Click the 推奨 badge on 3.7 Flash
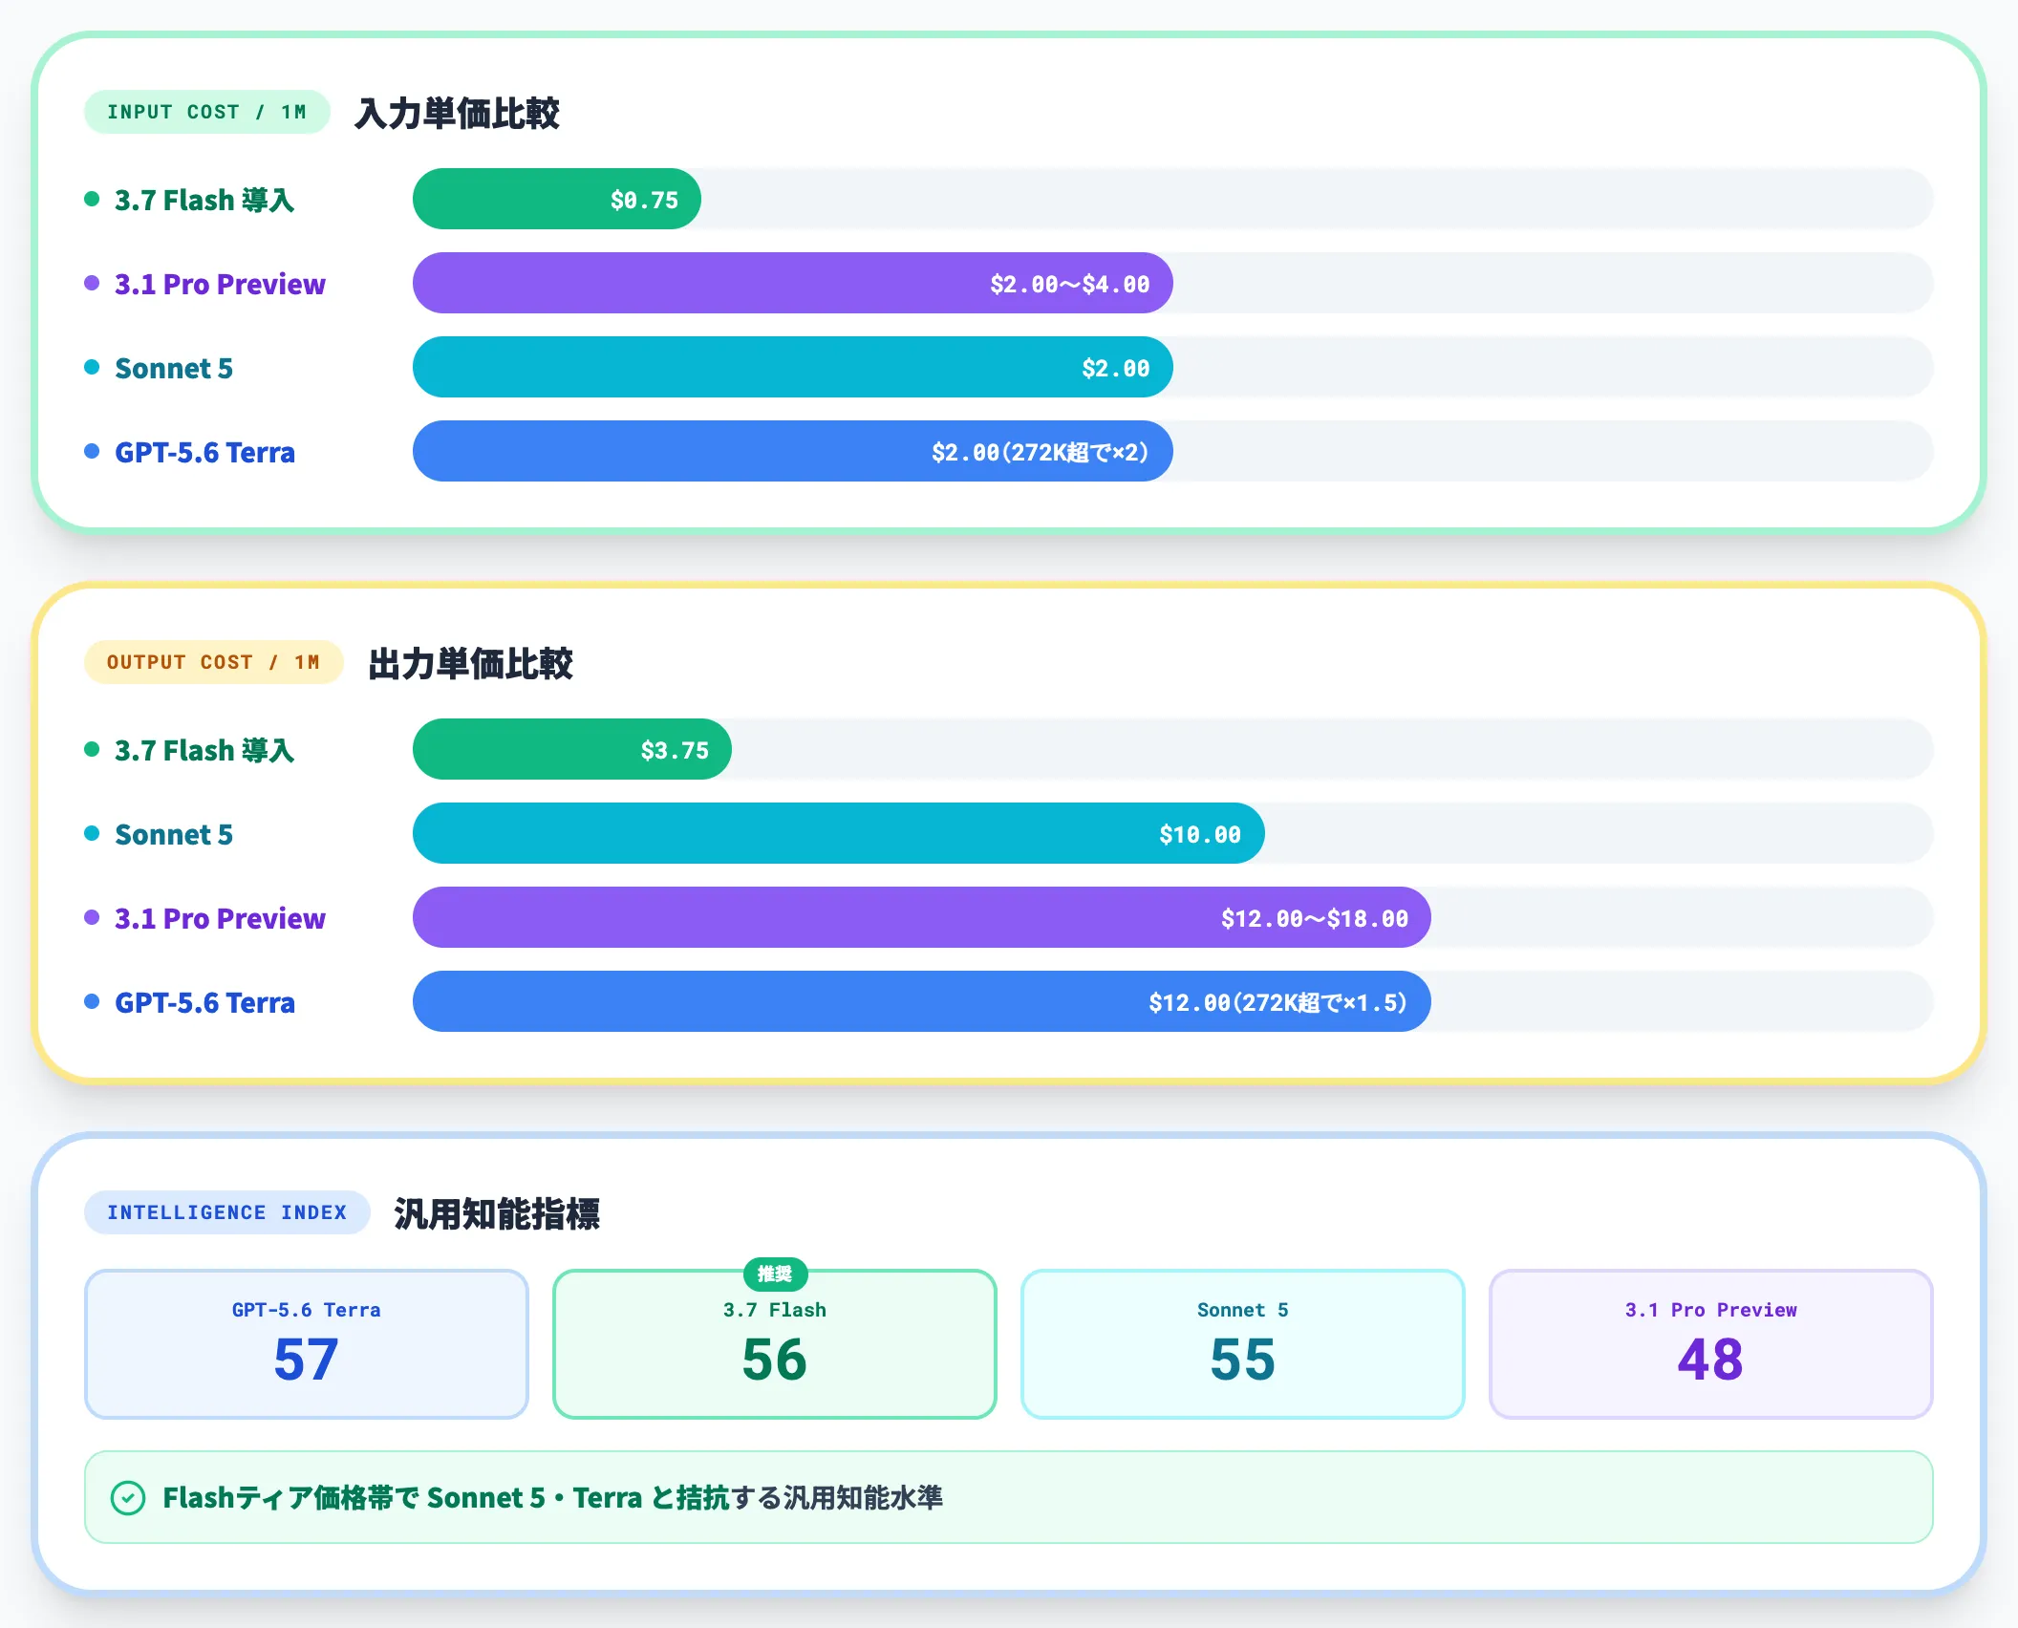 tap(775, 1274)
